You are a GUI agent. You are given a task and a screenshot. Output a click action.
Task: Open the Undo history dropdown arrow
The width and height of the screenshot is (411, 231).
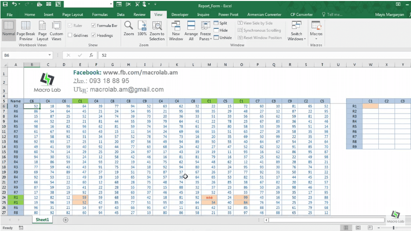coord(20,4)
